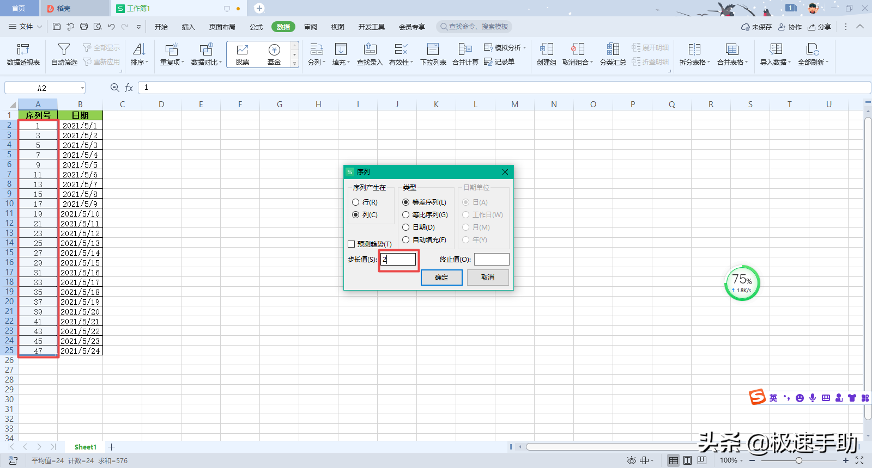The height and width of the screenshot is (468, 872).
Task: Enable the 预测趋势(T) checkbox
Action: click(x=352, y=244)
